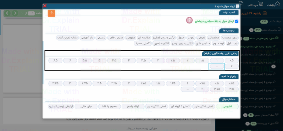Toggle the بدون برچسب tag

pyautogui.click(x=230, y=38)
